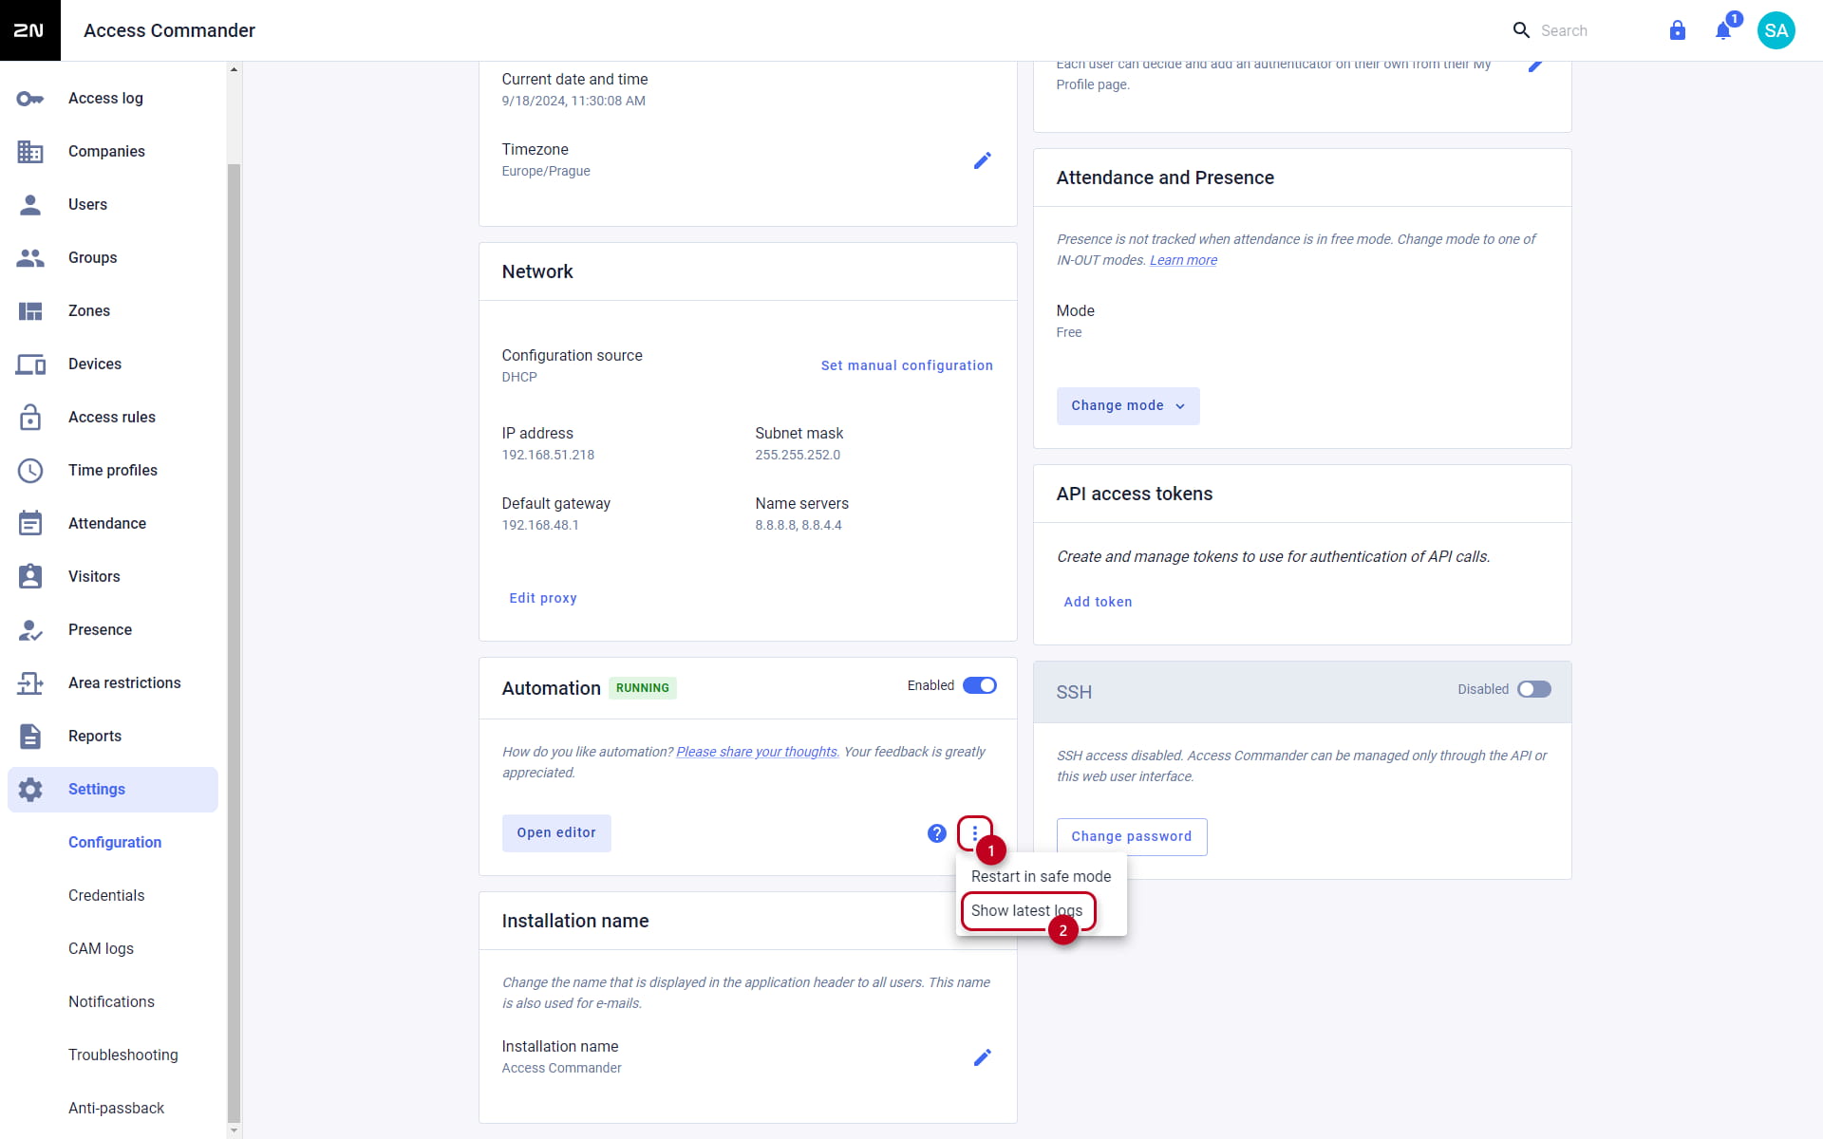Click the Automation three-dot menu icon

pos(975,833)
